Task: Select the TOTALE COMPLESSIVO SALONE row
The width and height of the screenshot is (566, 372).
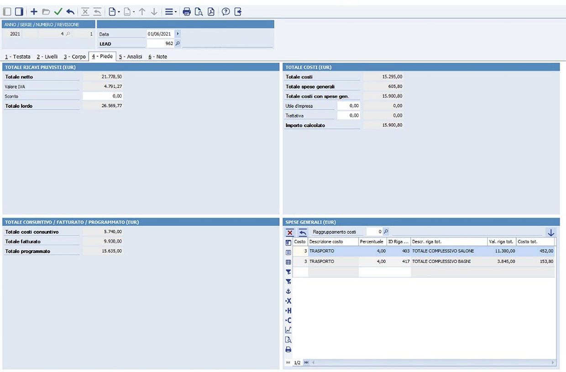Action: [424, 251]
